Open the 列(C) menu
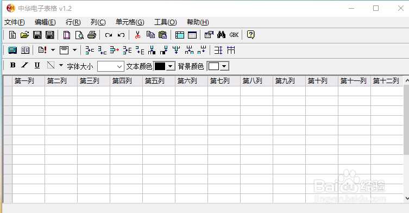 coord(98,22)
